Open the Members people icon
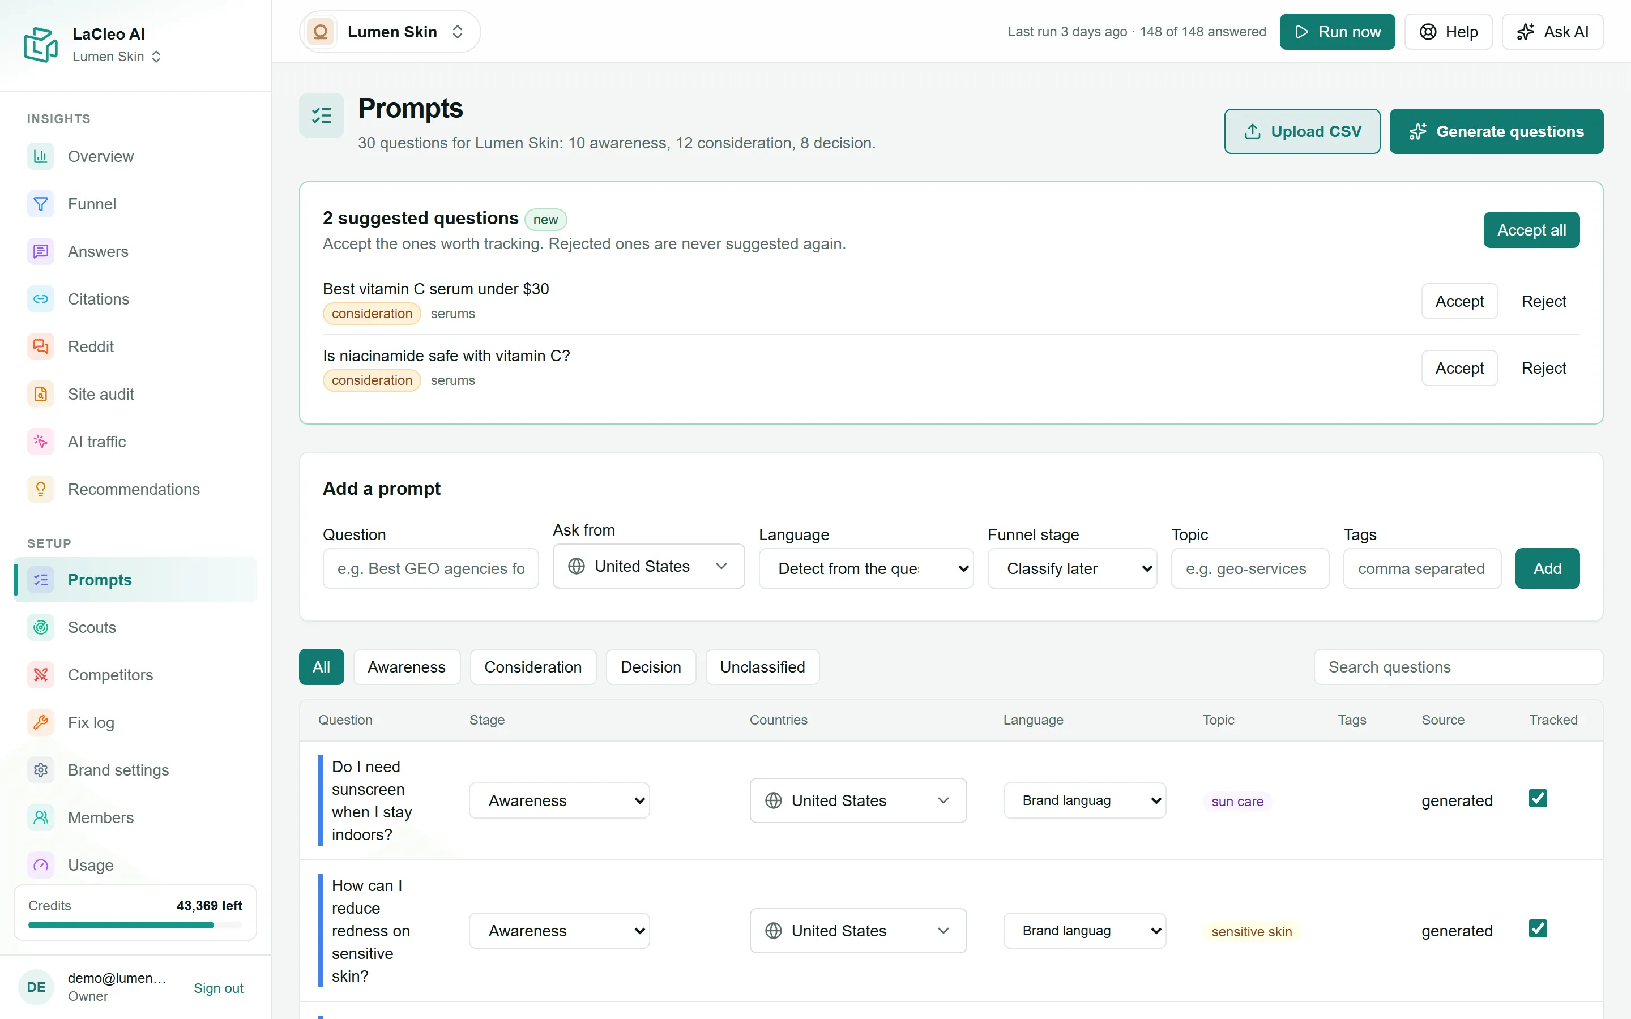This screenshot has height=1019, width=1631. pos(40,817)
